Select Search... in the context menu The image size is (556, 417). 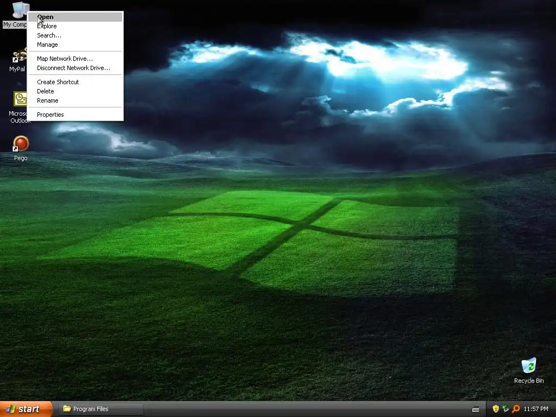[x=75, y=35]
